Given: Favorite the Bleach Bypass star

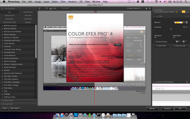Looking at the screenshot, I should point(2,35).
